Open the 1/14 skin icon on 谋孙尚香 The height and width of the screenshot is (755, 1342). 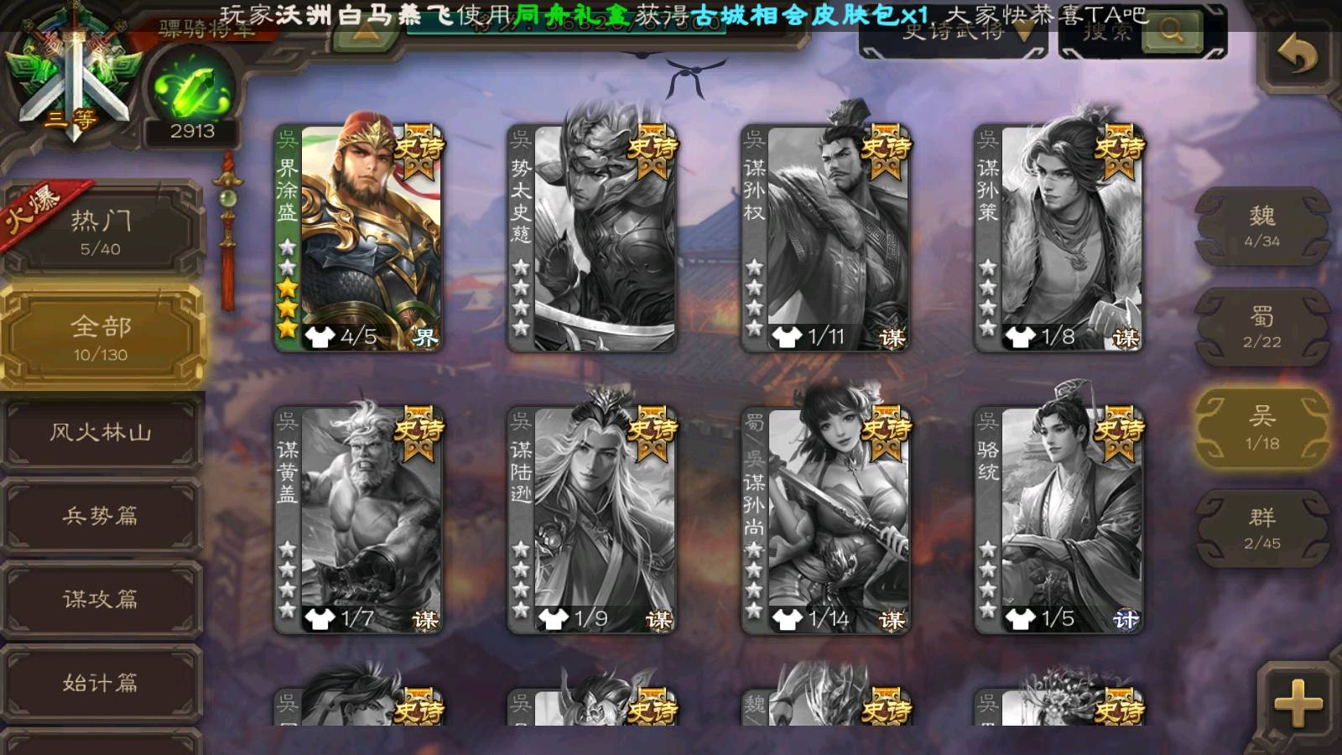coord(787,618)
